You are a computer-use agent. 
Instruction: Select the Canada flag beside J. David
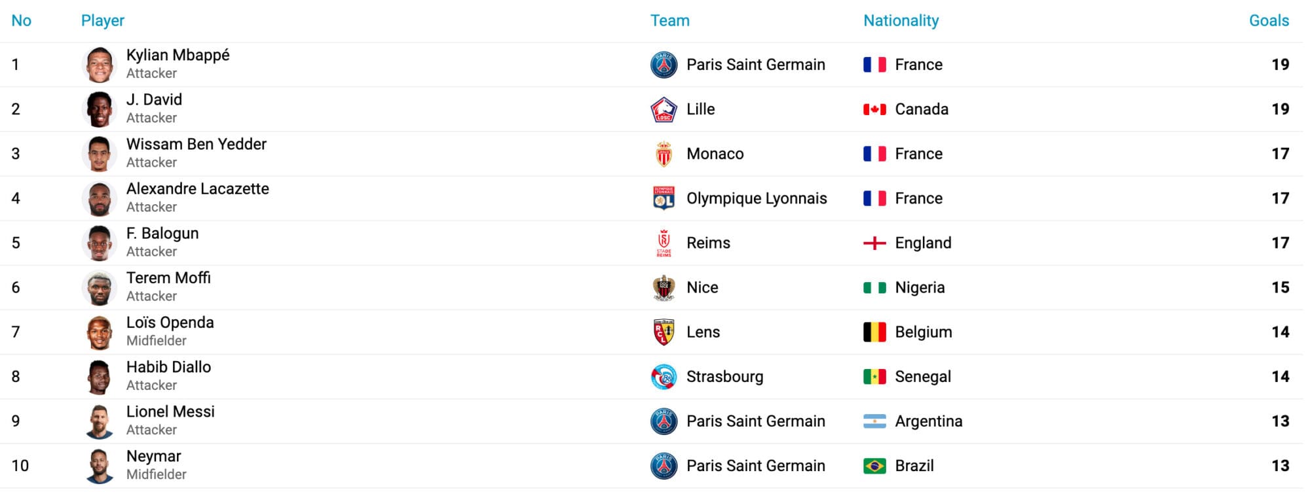[874, 109]
